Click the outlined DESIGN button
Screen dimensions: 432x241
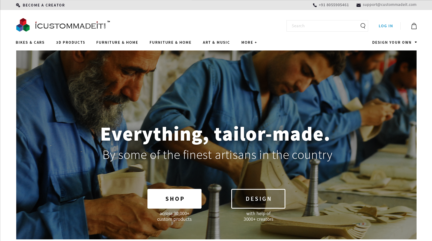[258, 199]
